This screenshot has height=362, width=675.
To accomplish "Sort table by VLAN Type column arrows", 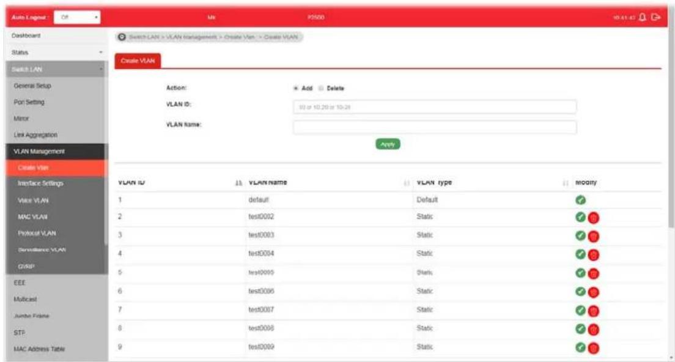I will point(565,183).
